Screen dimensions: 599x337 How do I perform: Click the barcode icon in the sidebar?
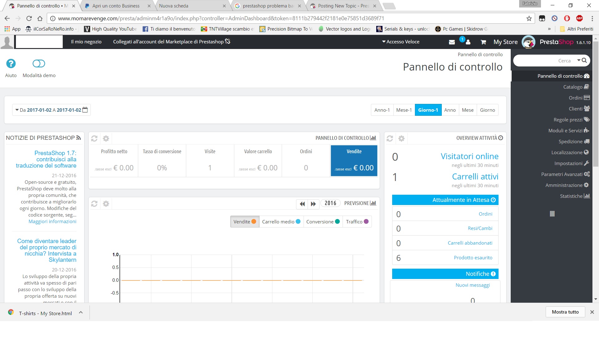[552, 214]
